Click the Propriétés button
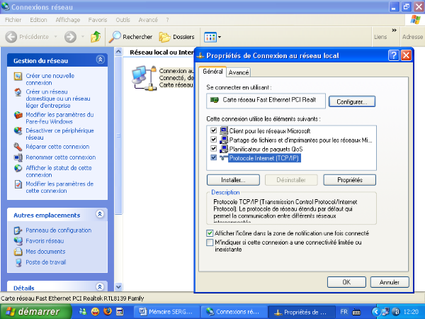The width and height of the screenshot is (425, 319). pos(350,180)
